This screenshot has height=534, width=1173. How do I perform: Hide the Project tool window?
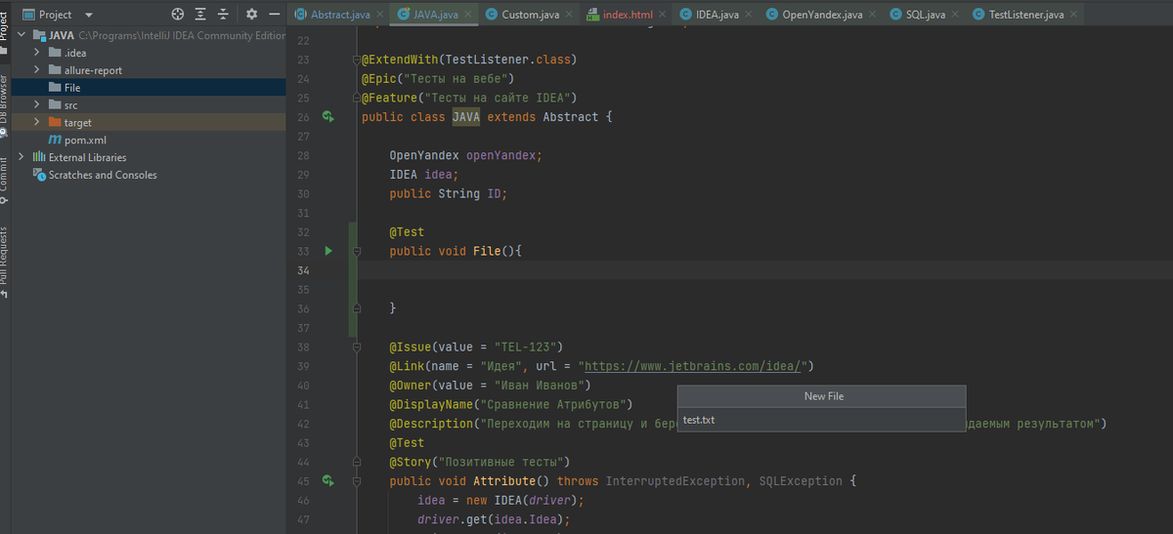tap(273, 15)
